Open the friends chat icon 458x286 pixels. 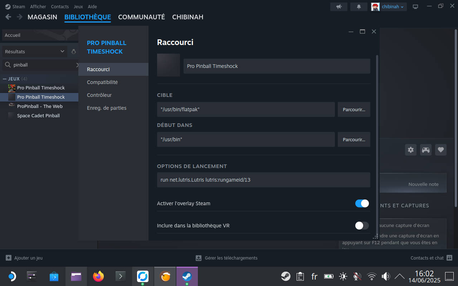pyautogui.click(x=450, y=258)
